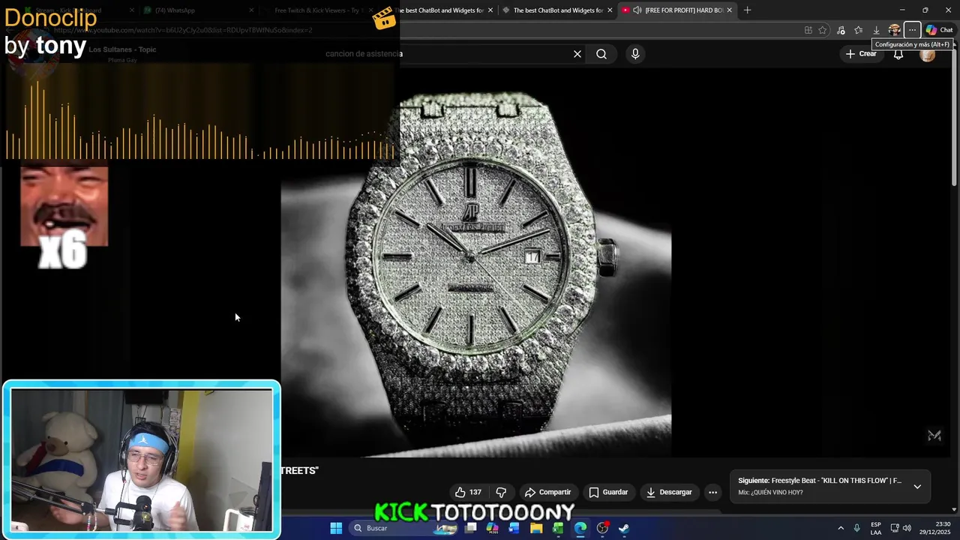Open the volume control in system tray
960x540 pixels.
point(907,528)
